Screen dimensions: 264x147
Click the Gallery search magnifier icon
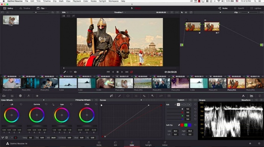[x=53, y=13]
